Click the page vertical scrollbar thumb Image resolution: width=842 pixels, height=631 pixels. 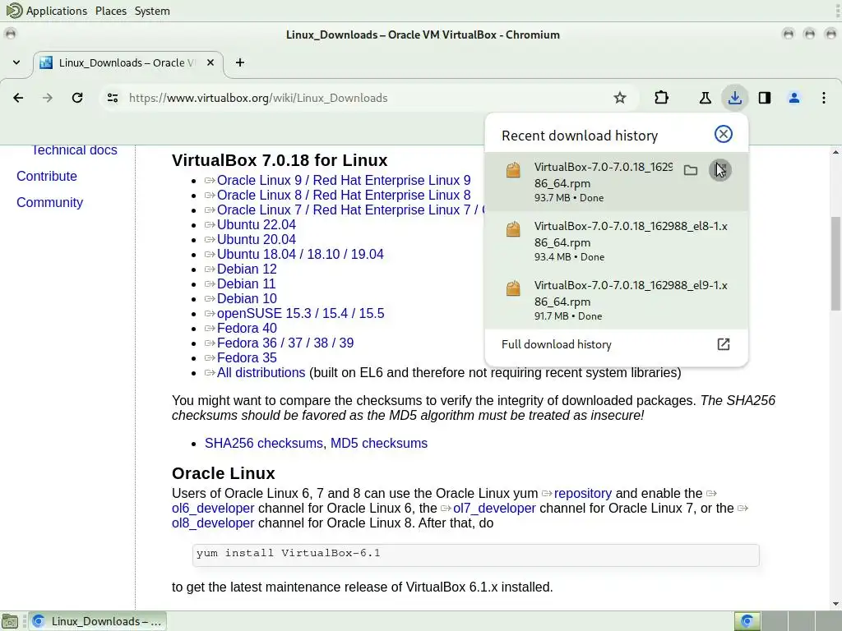[x=835, y=263]
